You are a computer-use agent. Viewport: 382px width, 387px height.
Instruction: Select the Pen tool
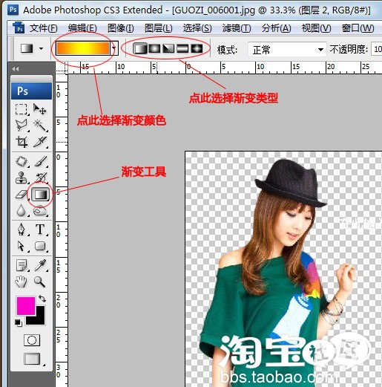[x=22, y=230]
